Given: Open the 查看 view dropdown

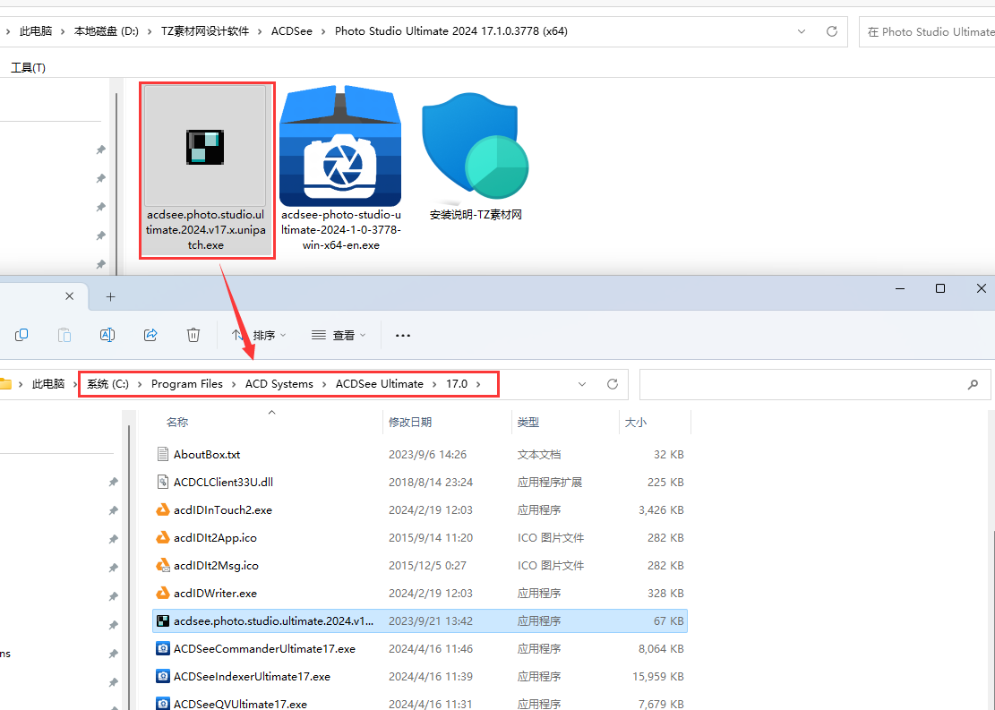Looking at the screenshot, I should (x=339, y=335).
